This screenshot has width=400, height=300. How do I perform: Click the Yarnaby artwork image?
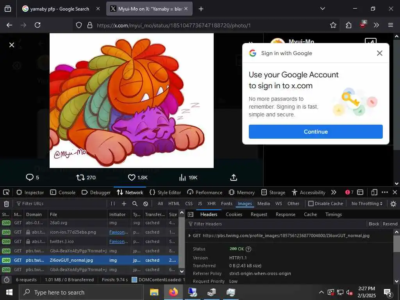pos(131,100)
